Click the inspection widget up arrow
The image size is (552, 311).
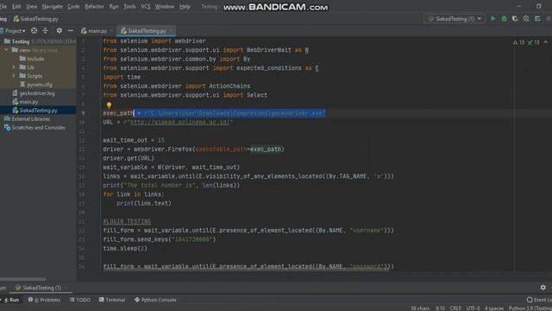point(546,42)
